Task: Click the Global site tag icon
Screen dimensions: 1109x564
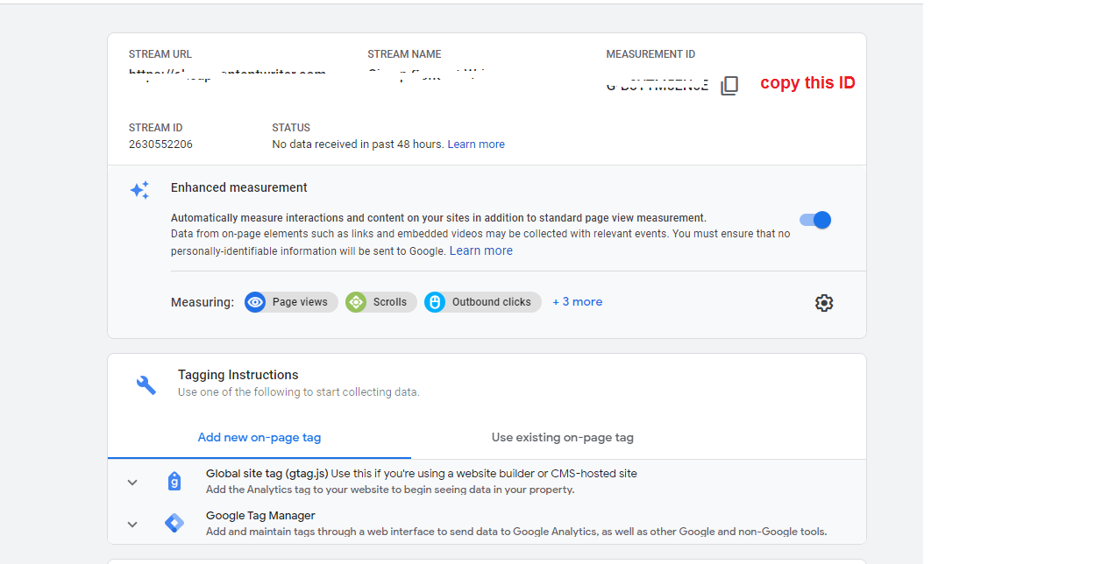Action: (x=174, y=481)
